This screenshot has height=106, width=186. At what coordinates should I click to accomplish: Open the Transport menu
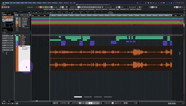tap(39, 3)
